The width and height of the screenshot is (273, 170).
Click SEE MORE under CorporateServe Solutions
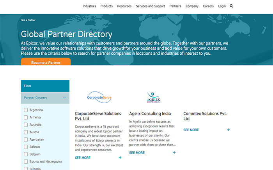click(83, 158)
